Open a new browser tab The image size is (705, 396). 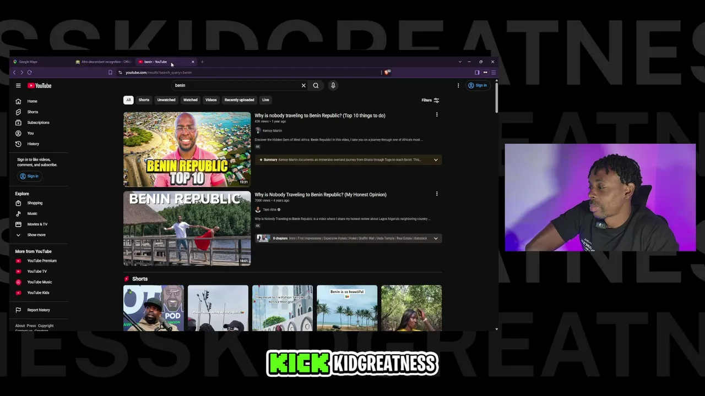point(202,62)
